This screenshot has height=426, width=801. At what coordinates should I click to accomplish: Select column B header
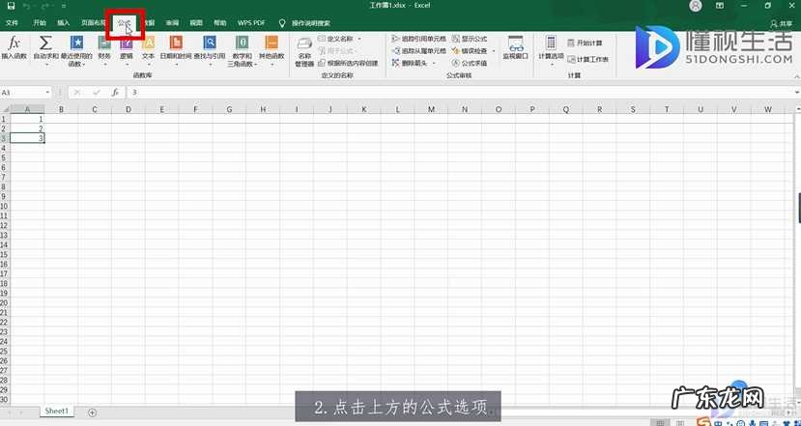tap(61, 109)
